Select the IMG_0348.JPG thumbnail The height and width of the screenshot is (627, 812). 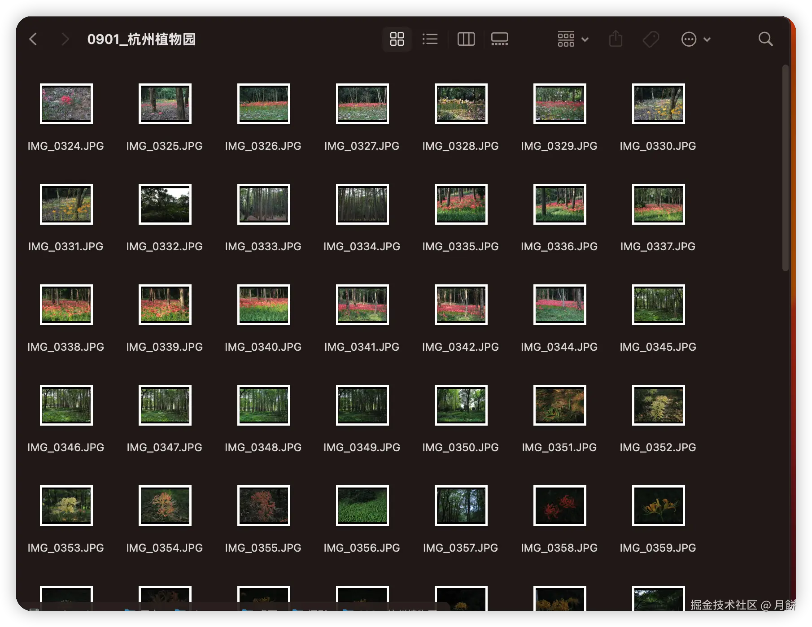click(x=264, y=405)
